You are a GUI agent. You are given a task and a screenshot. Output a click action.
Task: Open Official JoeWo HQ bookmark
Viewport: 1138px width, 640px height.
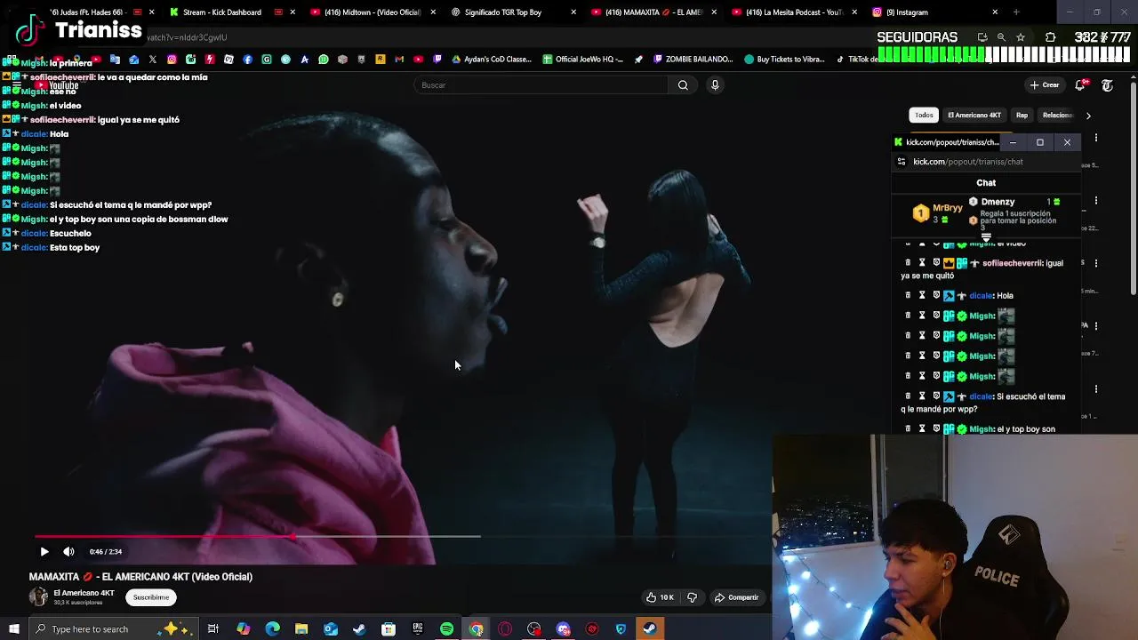click(582, 60)
